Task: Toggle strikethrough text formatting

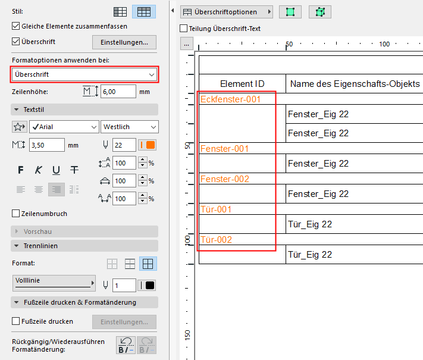Action: pos(74,170)
